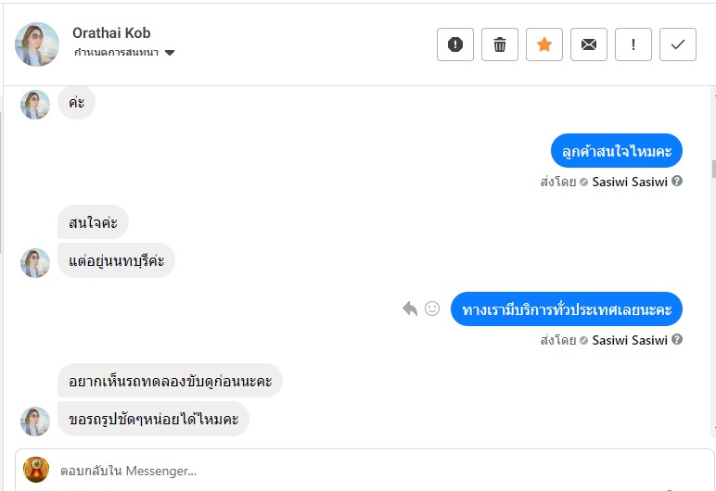716x491 pixels.
Task: Click the reply arrow icon beside message
Action: pos(410,308)
